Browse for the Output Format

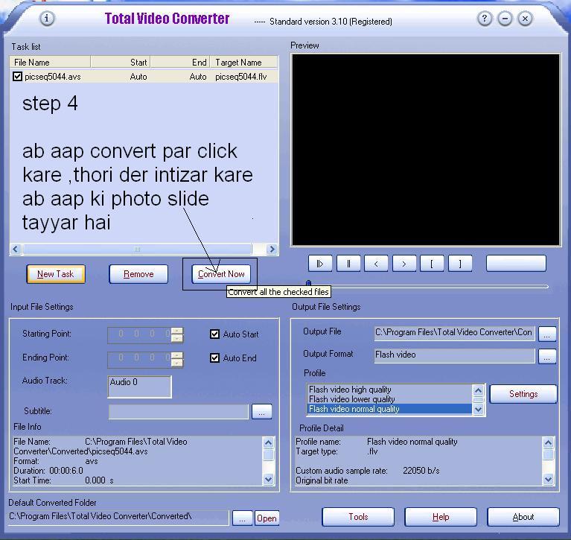(x=547, y=356)
